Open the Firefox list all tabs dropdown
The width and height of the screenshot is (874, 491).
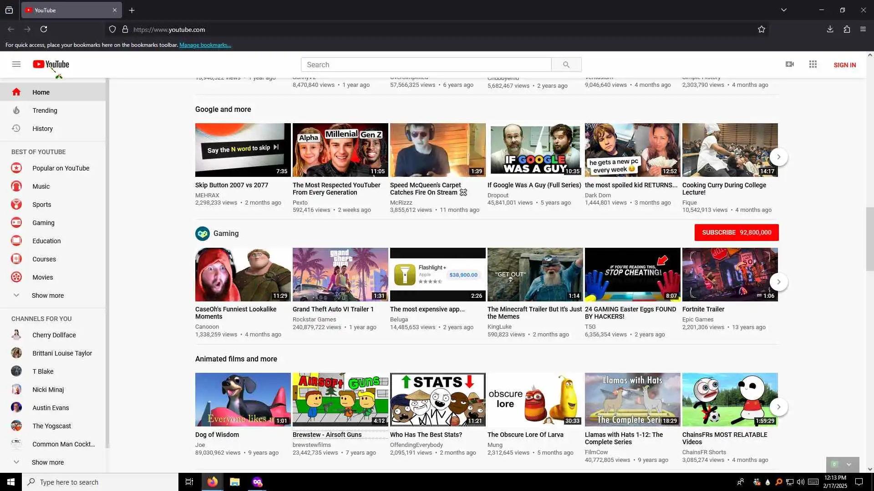(x=783, y=10)
